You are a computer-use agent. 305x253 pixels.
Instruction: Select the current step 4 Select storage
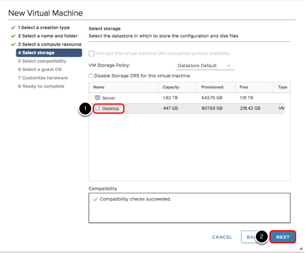(49, 53)
